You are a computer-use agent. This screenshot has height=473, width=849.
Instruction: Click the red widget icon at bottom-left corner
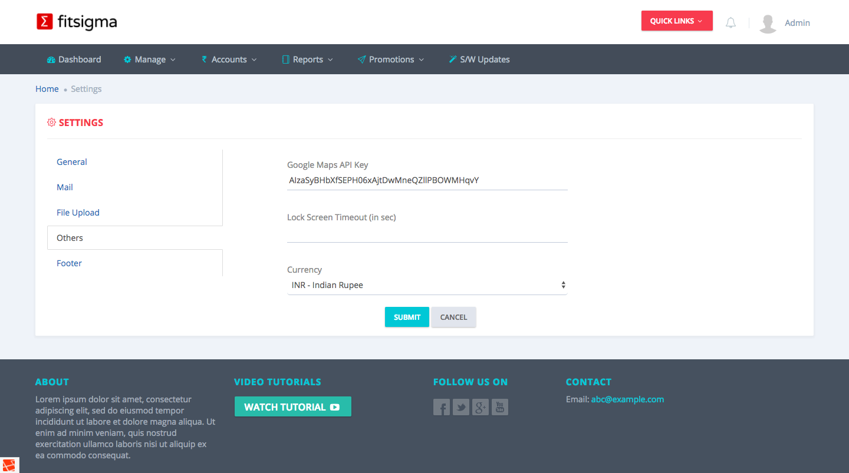click(x=9, y=465)
